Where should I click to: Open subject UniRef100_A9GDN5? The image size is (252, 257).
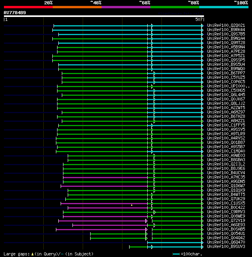(226, 181)
